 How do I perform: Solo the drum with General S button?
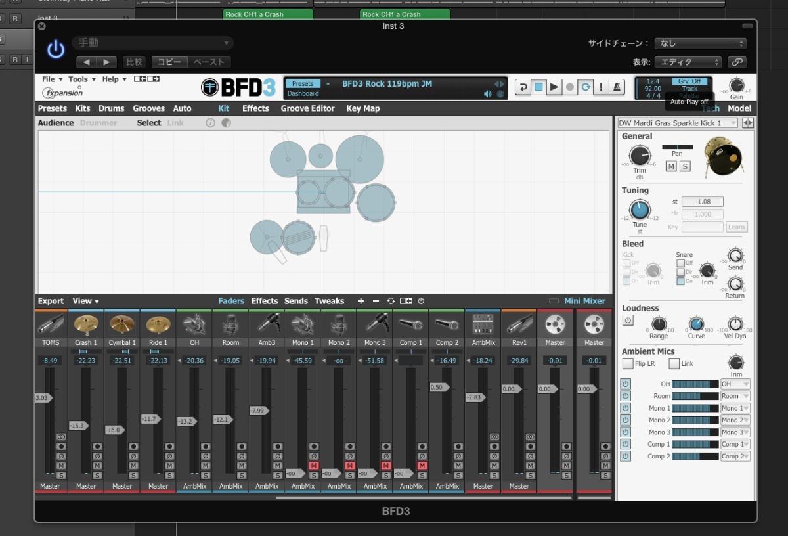coord(685,166)
